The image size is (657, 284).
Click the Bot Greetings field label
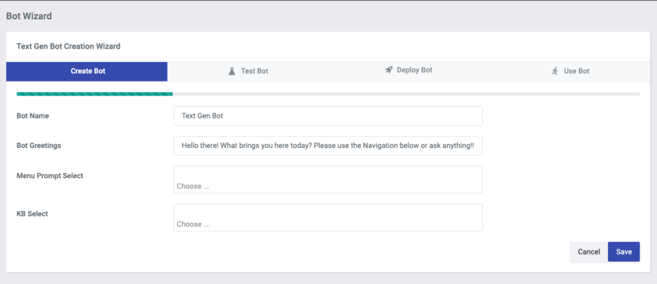[38, 146]
